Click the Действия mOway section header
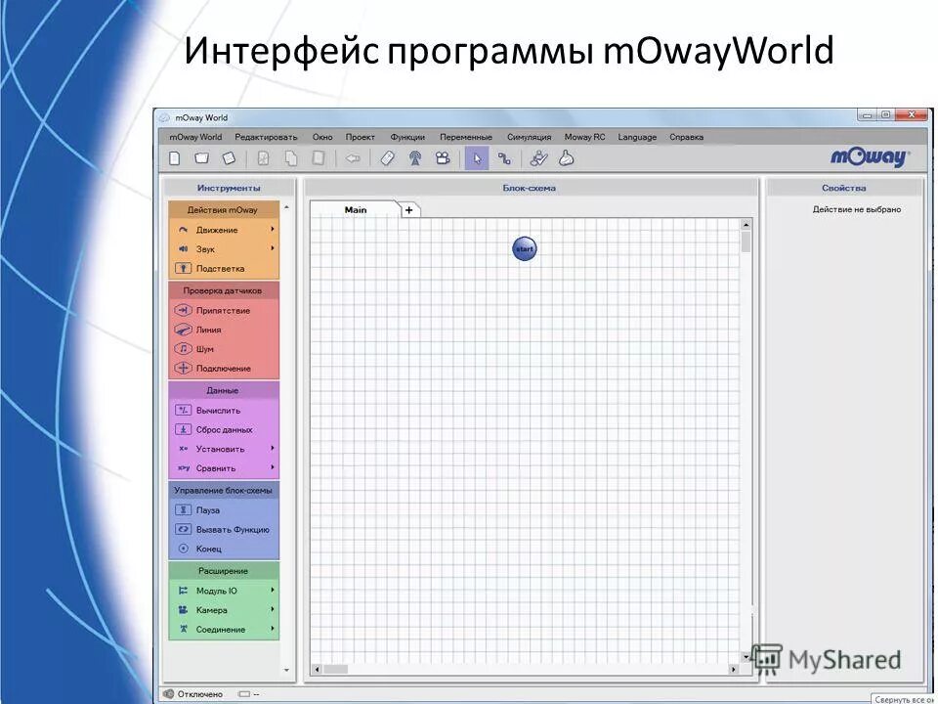The height and width of the screenshot is (704, 938). pos(223,210)
